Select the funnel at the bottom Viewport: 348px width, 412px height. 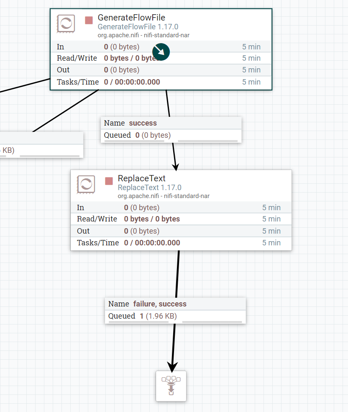point(171,386)
